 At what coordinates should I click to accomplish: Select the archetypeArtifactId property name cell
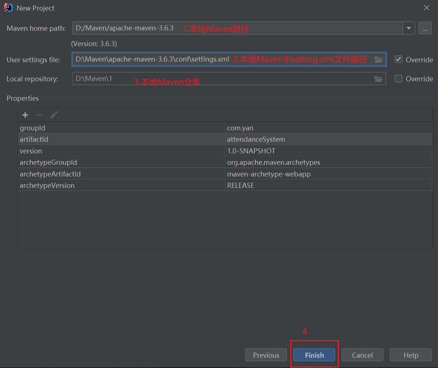tap(121, 174)
